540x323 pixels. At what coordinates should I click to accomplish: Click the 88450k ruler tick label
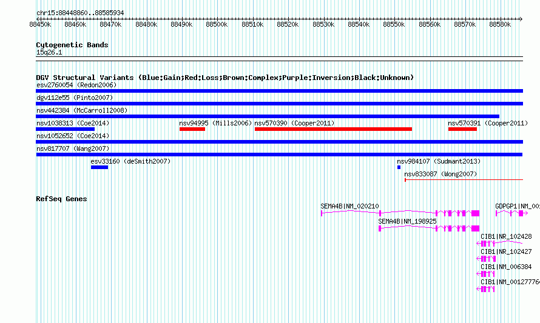click(40, 24)
